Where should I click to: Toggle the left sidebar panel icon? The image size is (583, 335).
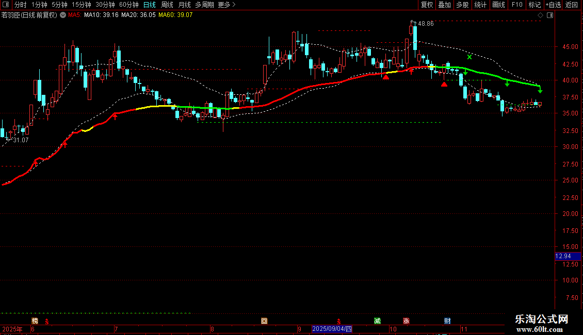(6, 5)
